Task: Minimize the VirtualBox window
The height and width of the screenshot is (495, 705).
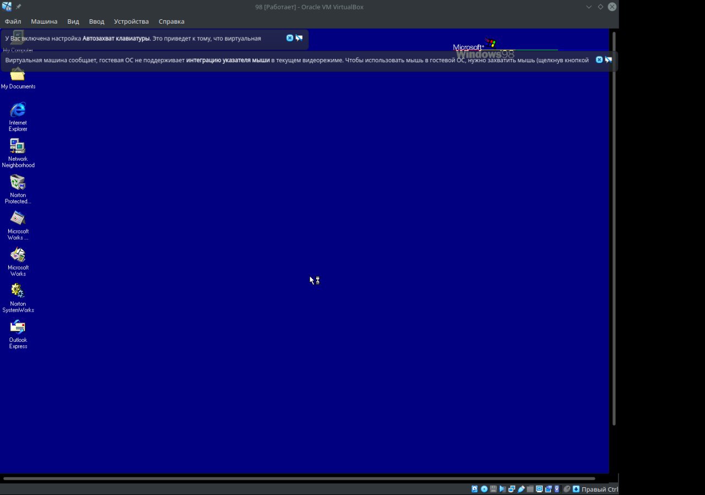Action: pos(589,7)
